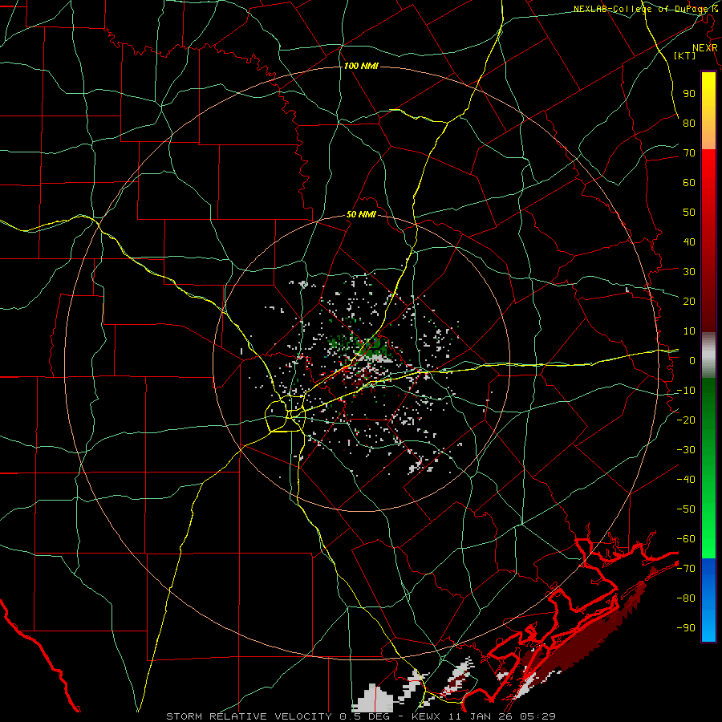Image resolution: width=722 pixels, height=722 pixels.
Task: Click the orange segment of the color bar
Action: [708, 136]
